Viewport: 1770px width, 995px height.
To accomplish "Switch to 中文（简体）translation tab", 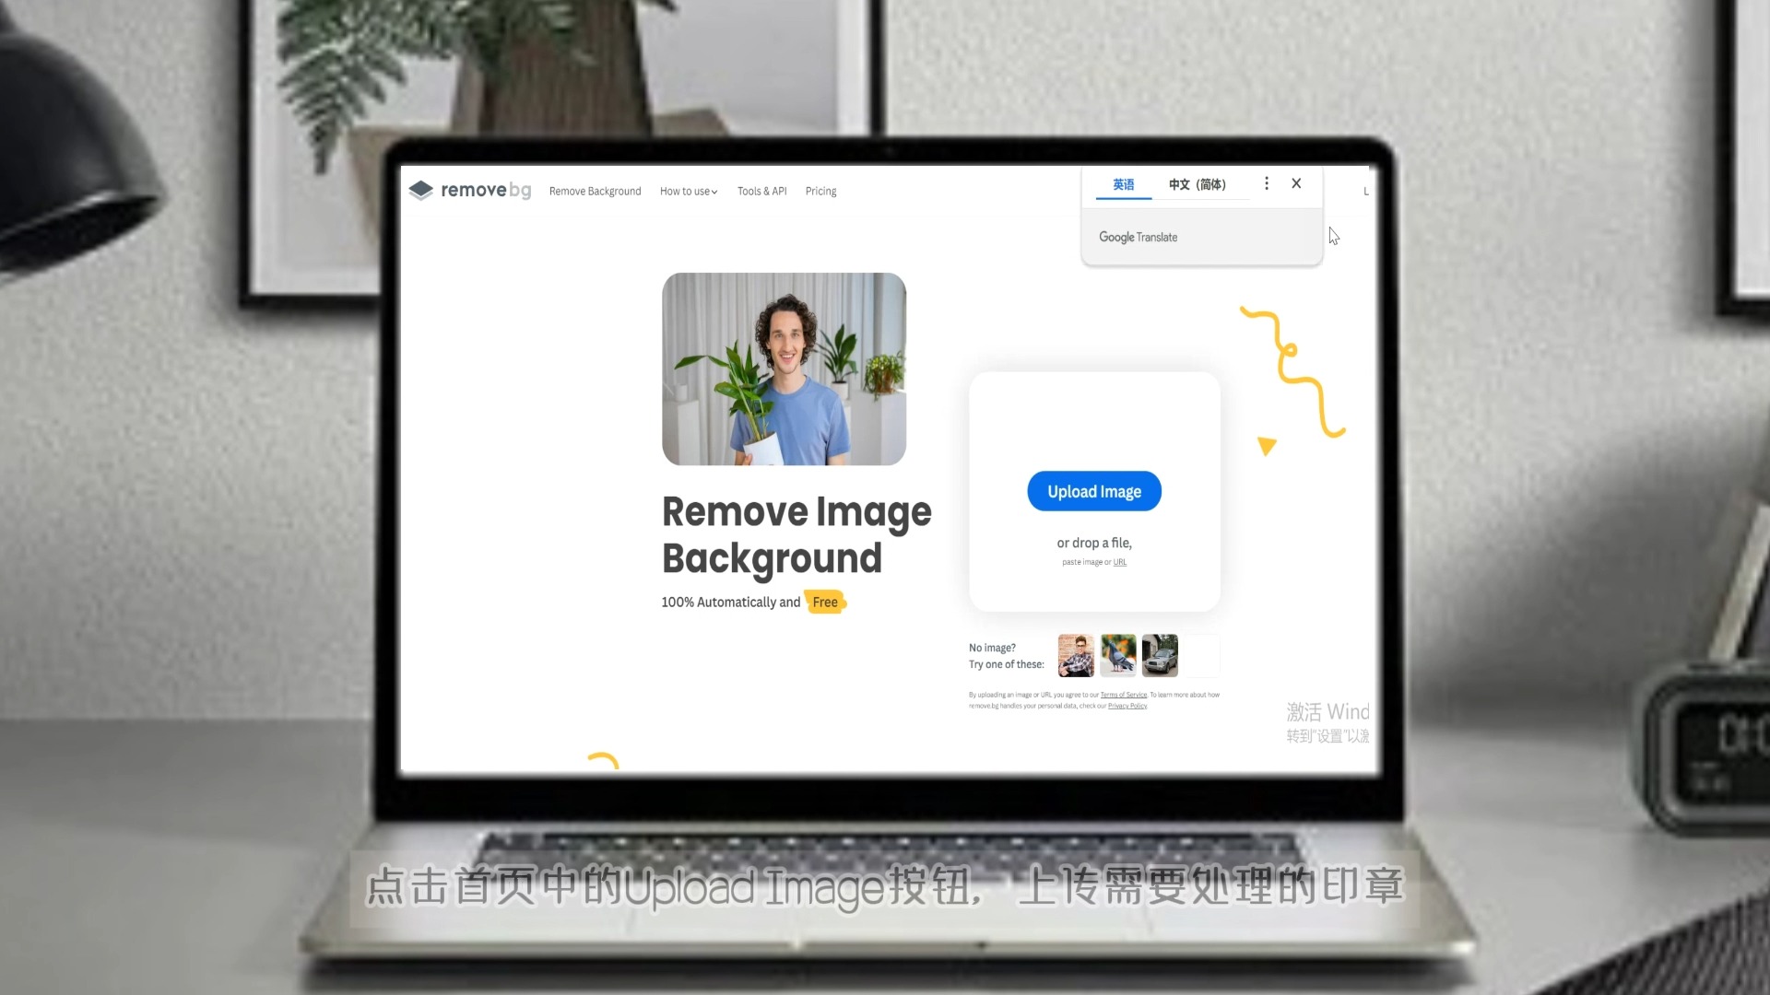I will coord(1197,183).
